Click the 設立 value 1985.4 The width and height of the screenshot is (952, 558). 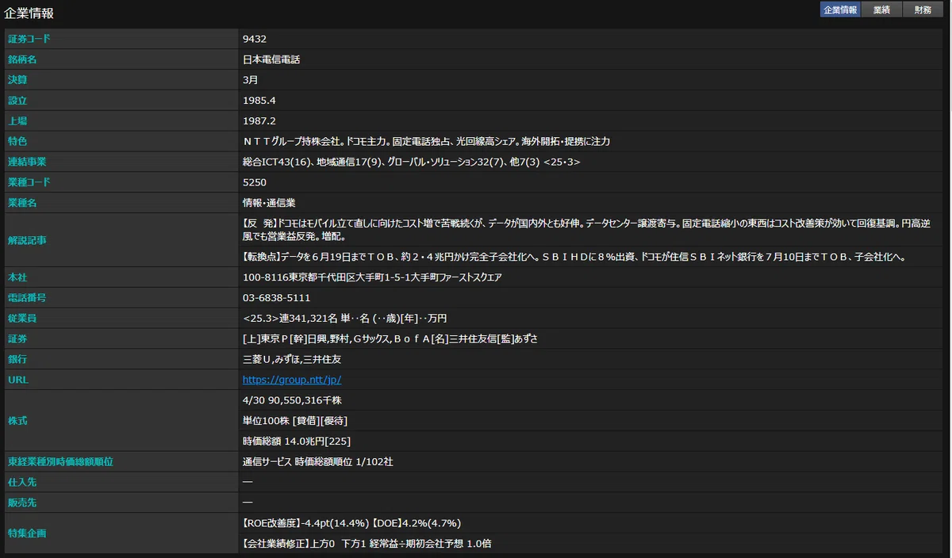pyautogui.click(x=259, y=101)
